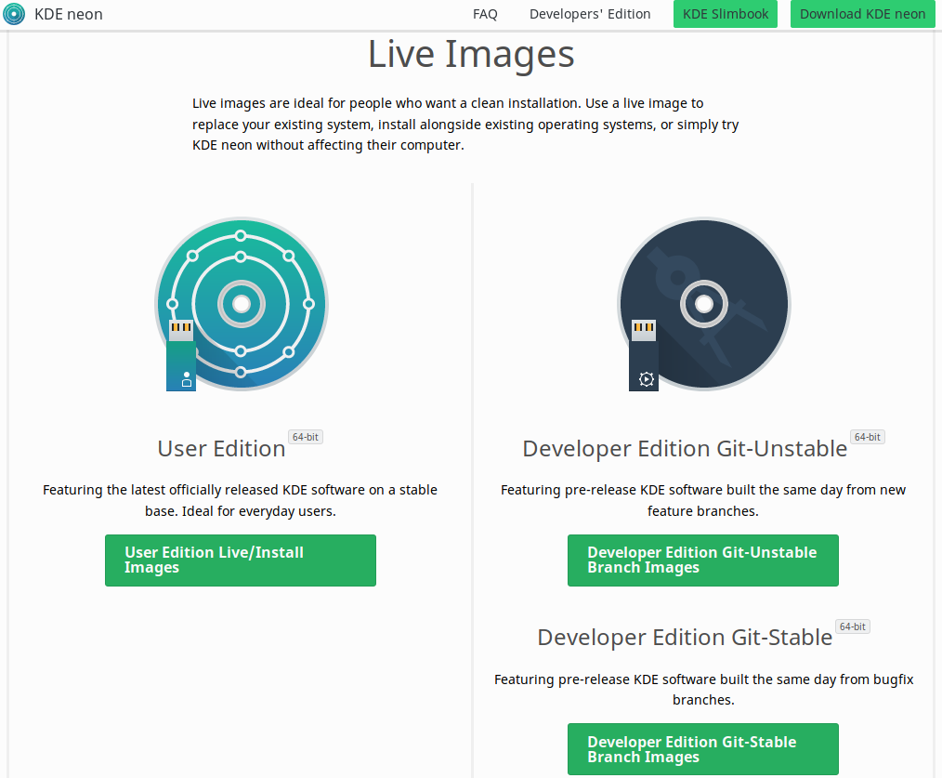Click the dark Developer Edition disc image

pos(704,304)
